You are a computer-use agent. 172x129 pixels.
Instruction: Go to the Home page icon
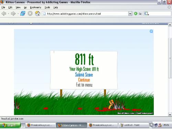click(x=37, y=13)
